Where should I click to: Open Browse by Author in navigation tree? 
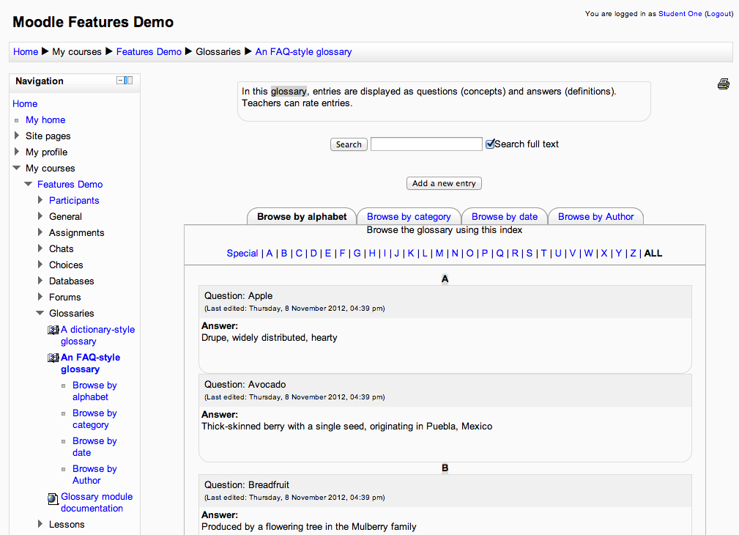94,475
